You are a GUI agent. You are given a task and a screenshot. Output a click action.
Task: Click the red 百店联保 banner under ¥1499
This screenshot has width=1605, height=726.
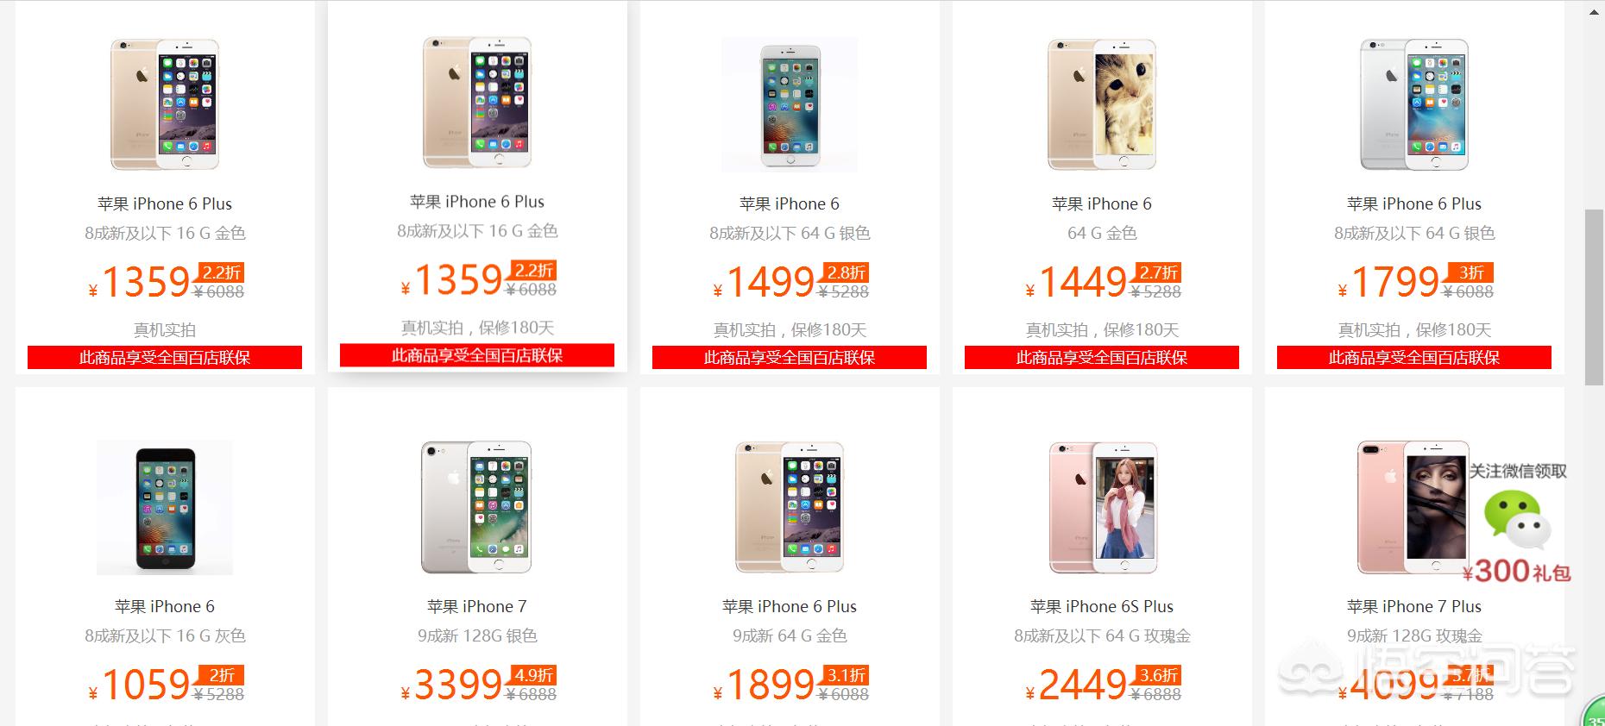790,358
